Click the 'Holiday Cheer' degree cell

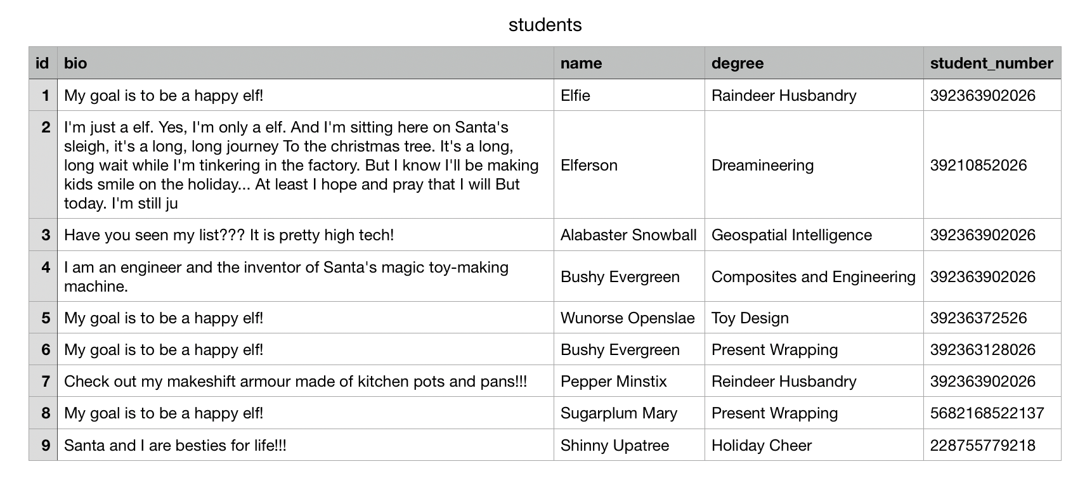(814, 445)
